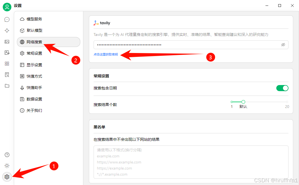Open 快捷方式 settings section

[x=48, y=76]
